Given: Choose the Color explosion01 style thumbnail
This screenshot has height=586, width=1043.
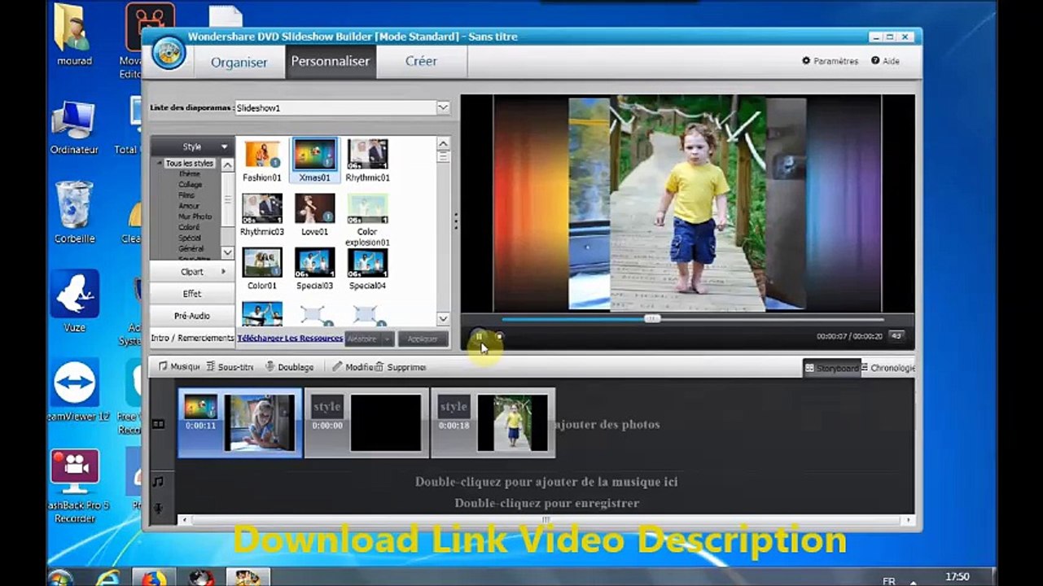Looking at the screenshot, I should (x=367, y=219).
